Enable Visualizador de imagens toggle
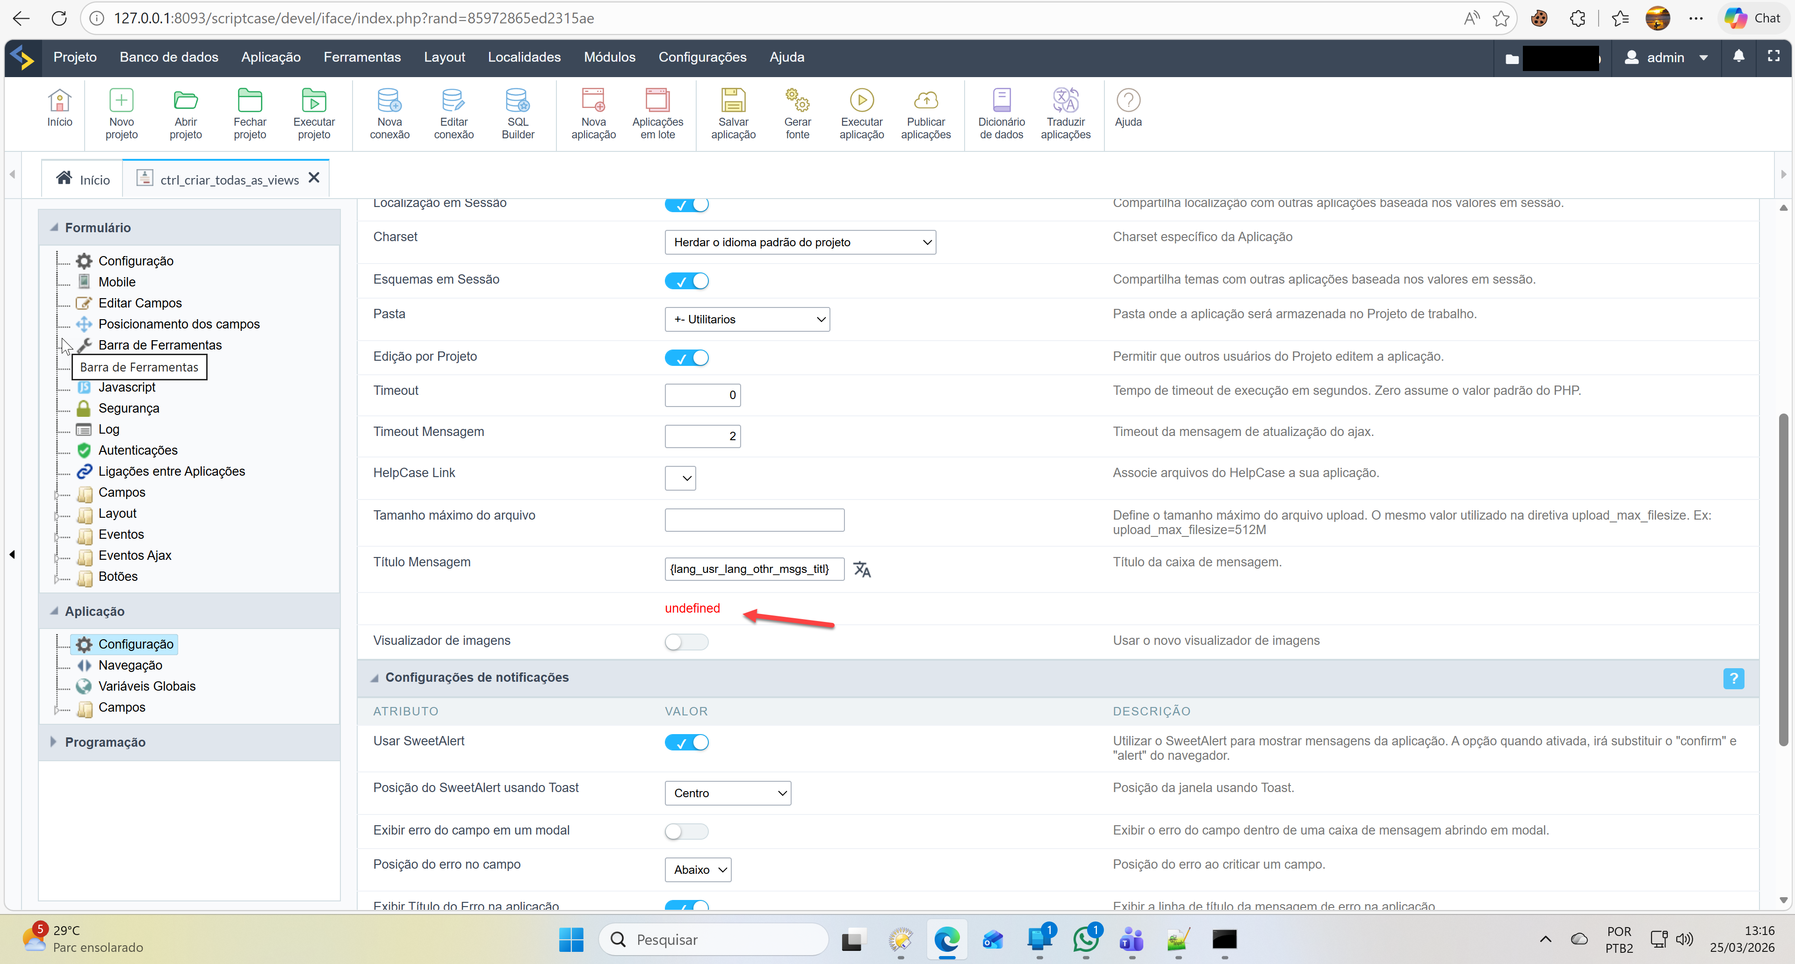Viewport: 1795px width, 964px height. [686, 642]
